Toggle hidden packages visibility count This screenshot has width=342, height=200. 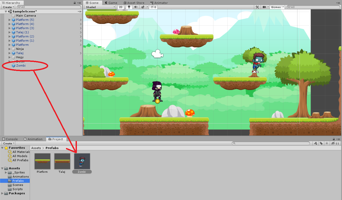point(335,143)
